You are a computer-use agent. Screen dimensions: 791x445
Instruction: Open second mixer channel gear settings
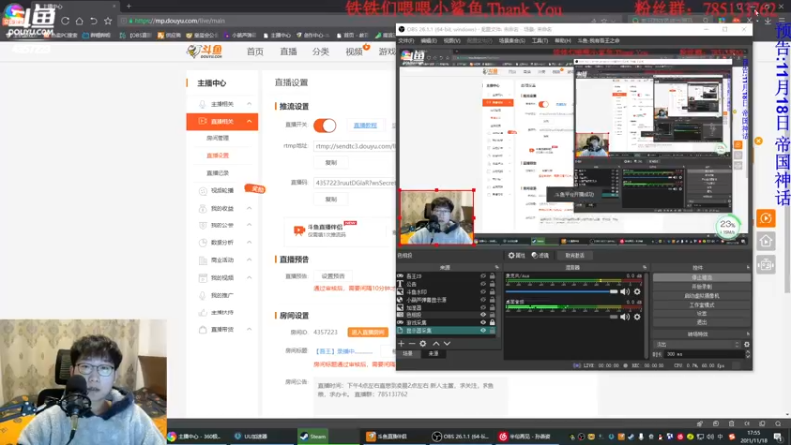637,316
